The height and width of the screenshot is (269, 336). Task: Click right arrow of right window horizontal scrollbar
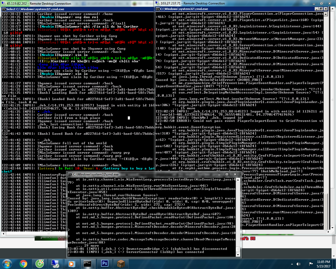coord(329,232)
